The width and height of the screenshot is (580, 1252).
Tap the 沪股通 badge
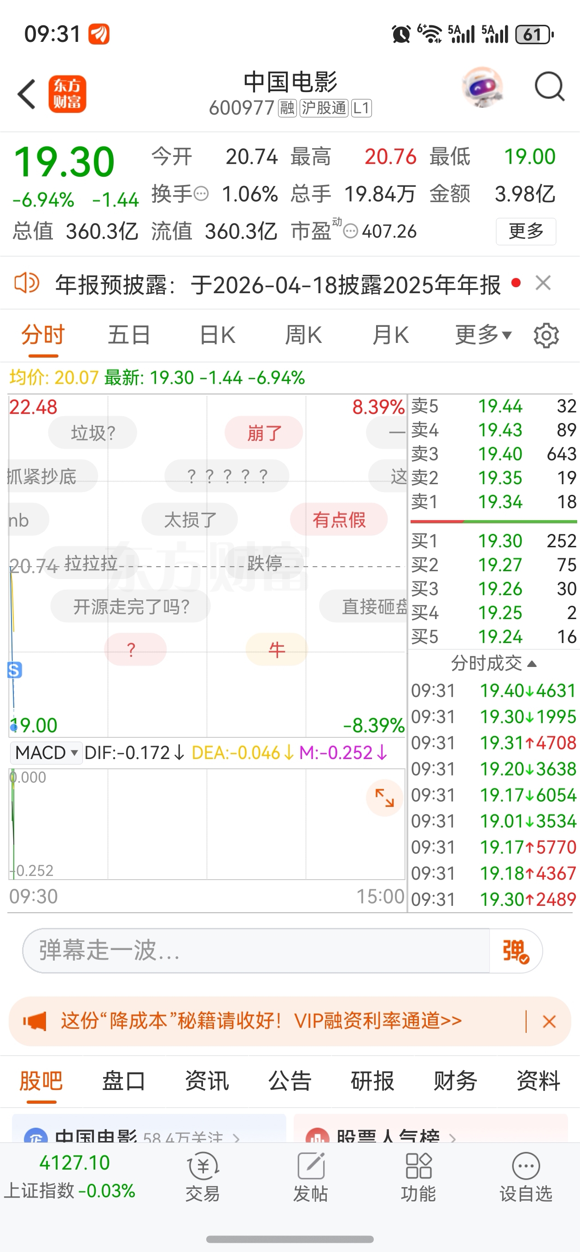coord(324,108)
